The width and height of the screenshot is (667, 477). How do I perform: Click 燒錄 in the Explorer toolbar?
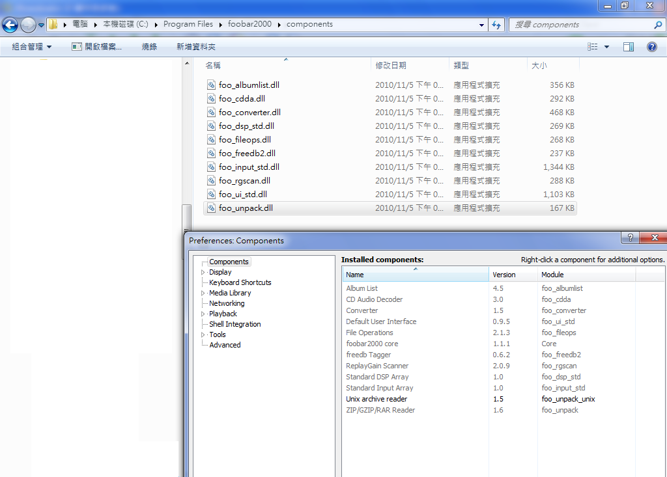pyautogui.click(x=149, y=47)
